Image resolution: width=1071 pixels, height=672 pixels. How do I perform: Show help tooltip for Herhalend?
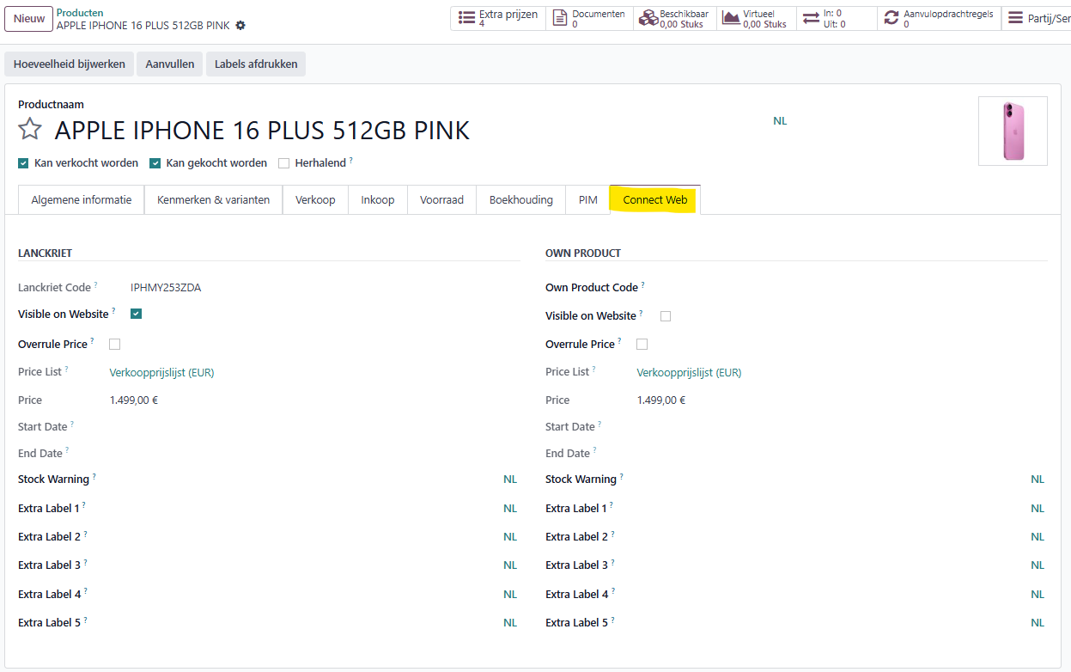coord(351,160)
